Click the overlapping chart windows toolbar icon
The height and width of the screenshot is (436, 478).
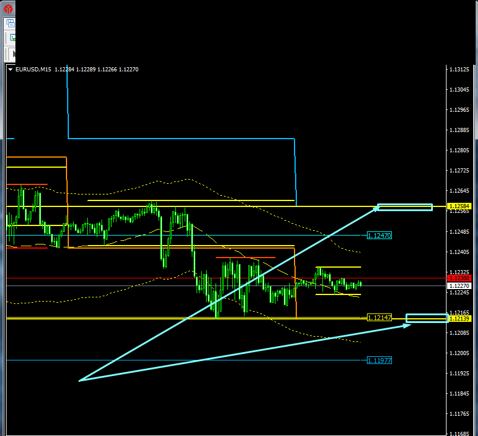11,24
